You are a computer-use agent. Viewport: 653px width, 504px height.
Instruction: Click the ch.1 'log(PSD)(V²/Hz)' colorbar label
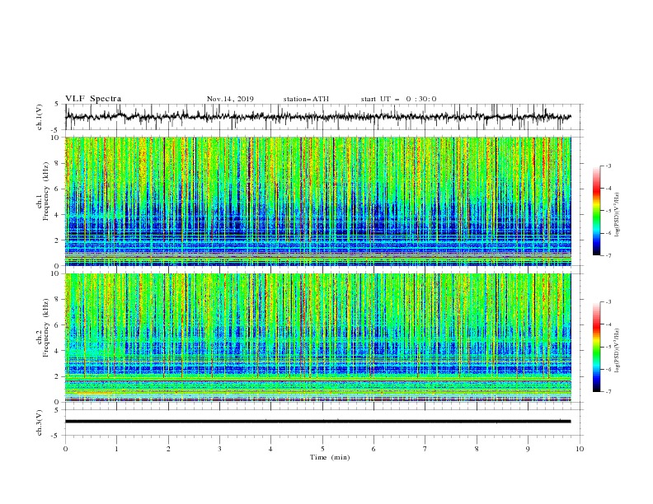[x=618, y=215]
